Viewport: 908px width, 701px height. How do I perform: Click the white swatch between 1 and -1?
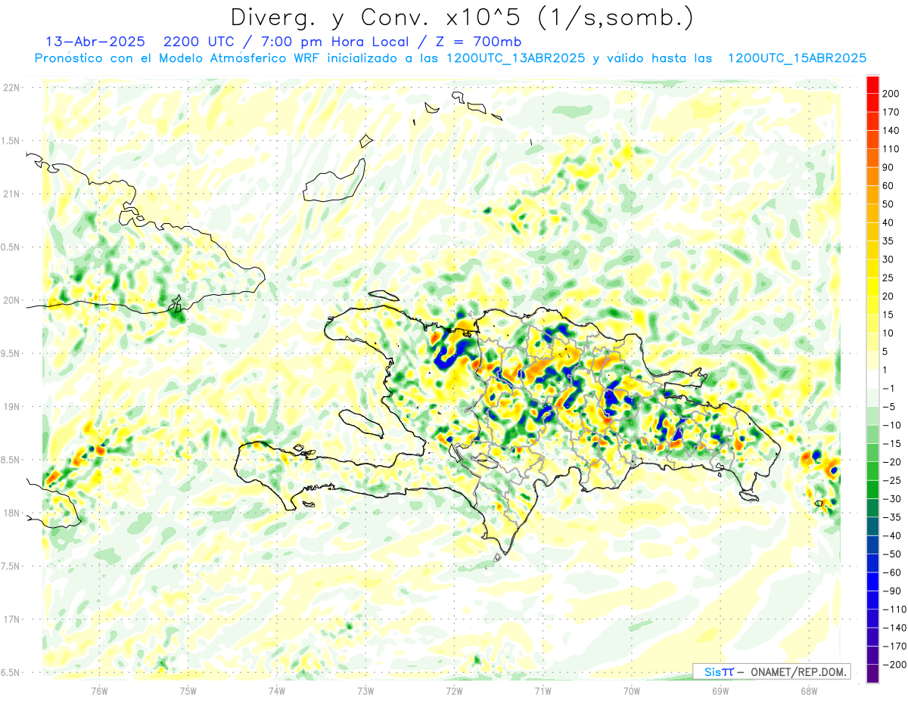click(x=872, y=379)
